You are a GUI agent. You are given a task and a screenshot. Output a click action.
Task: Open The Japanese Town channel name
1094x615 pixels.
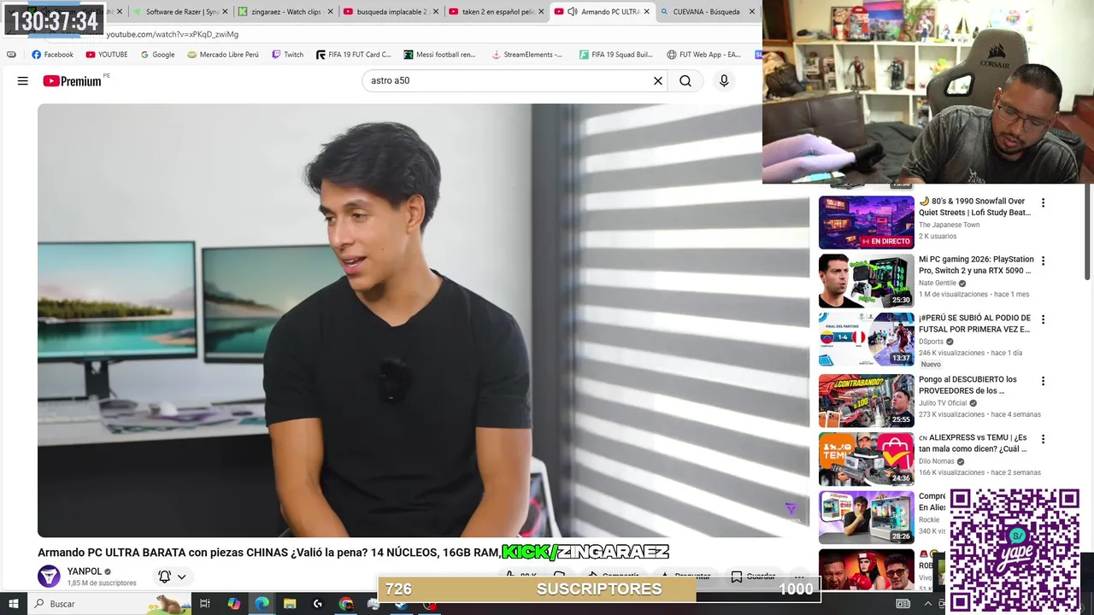pyautogui.click(x=949, y=225)
